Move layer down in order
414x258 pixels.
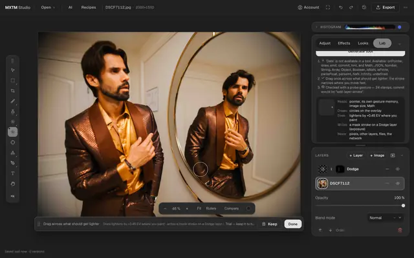[x=331, y=230]
